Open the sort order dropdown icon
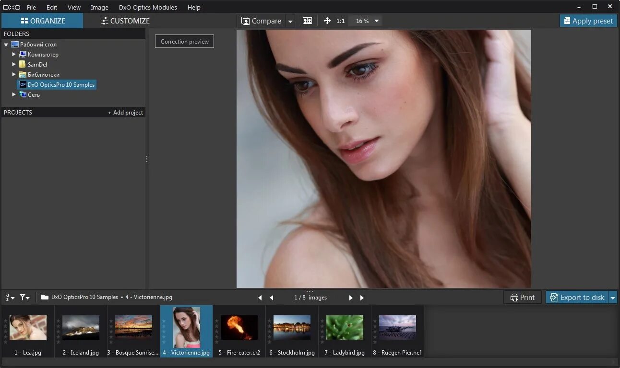Image resolution: width=620 pixels, height=368 pixels. 10,297
